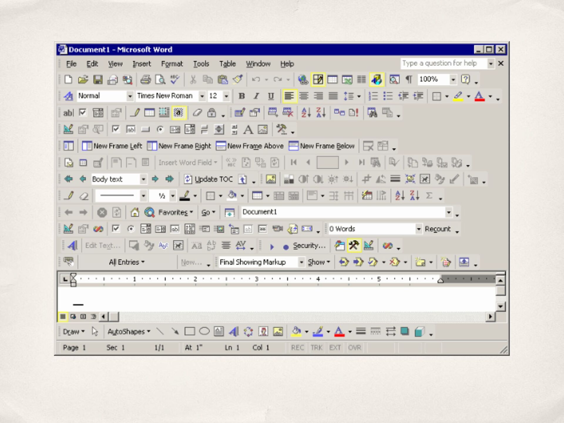Click the Recount button
Screen dimensions: 564x423
point(437,229)
